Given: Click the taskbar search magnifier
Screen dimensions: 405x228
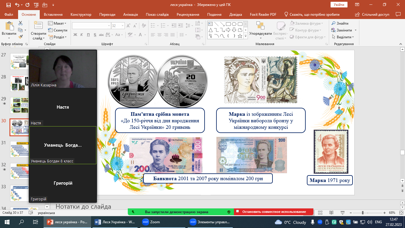Looking at the screenshot, I should tap(21, 222).
